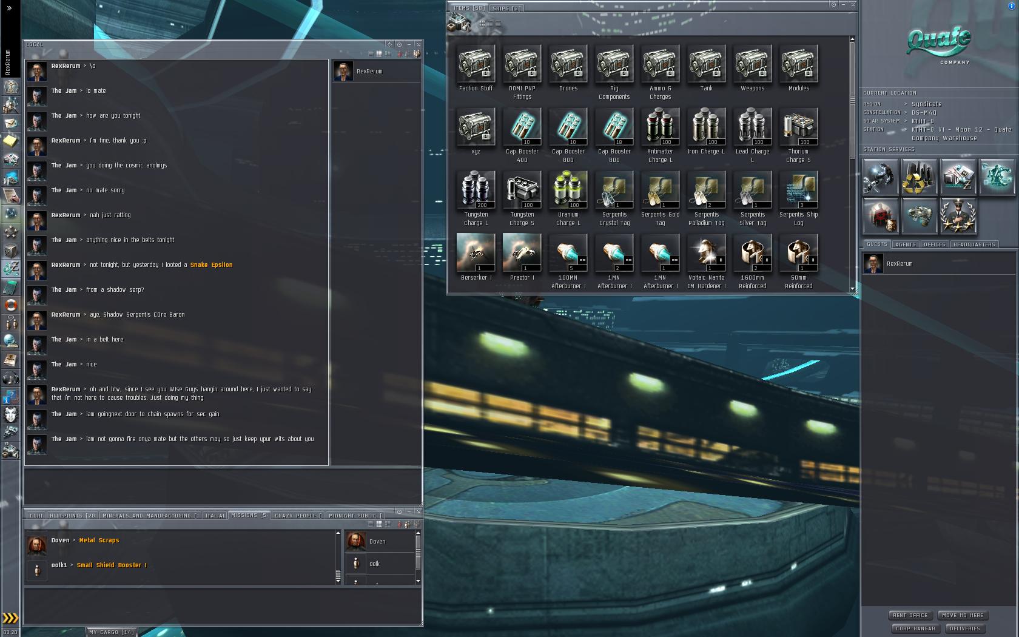
Task: Click the Small Shield Booster I link
Action: click(x=112, y=565)
